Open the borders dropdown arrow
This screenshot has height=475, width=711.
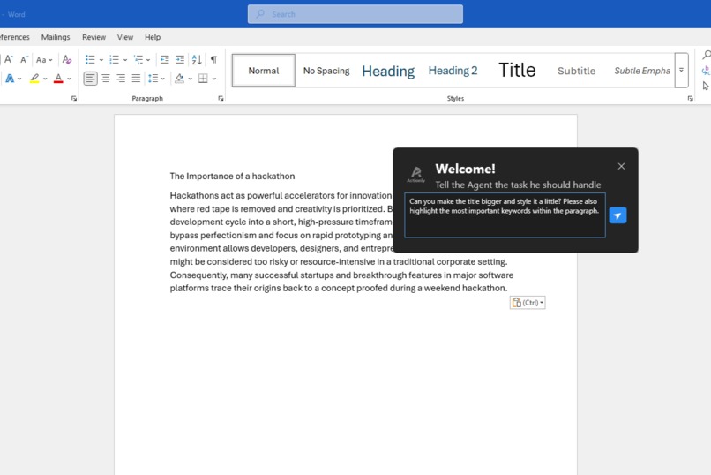(214, 79)
